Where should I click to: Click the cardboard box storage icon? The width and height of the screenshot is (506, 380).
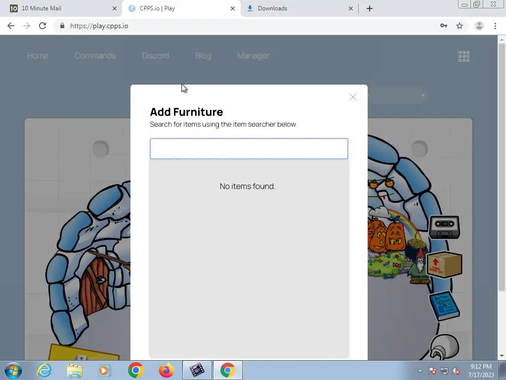444,264
